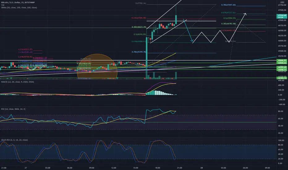Click the 47500.00 price axis label
This screenshot has width=288, height=170.
coord(282,10)
